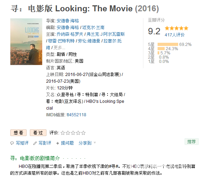This screenshot has height=182, width=203.
Task: Open director 安德鲁·海格 page
Action: click(68, 21)
